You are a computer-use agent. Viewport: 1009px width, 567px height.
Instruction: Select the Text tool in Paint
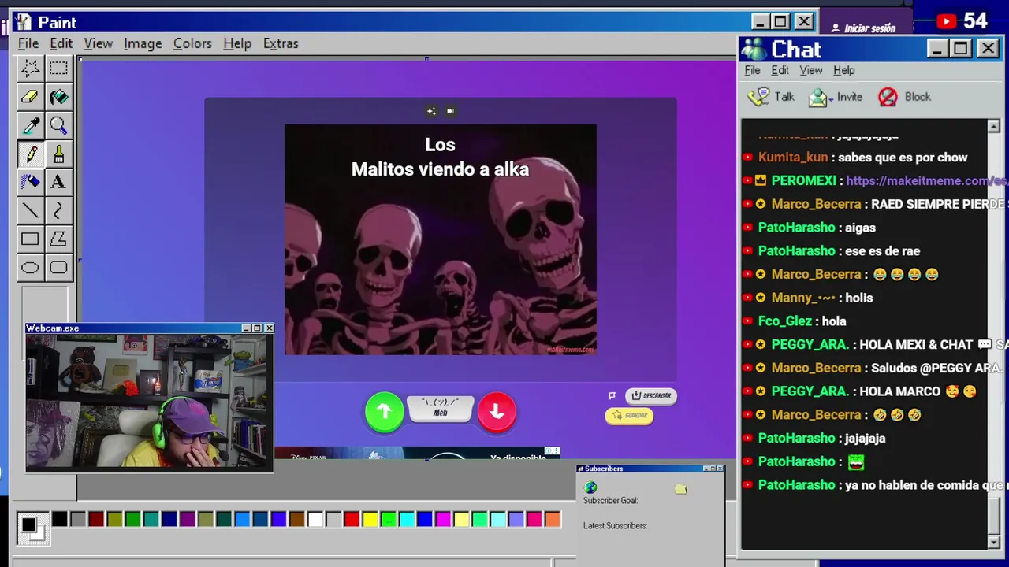58,182
